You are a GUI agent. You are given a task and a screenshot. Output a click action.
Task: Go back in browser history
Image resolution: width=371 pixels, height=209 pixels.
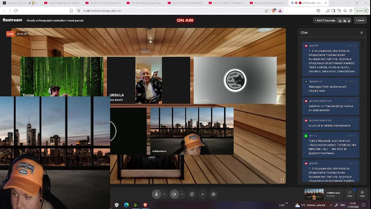[4, 11]
